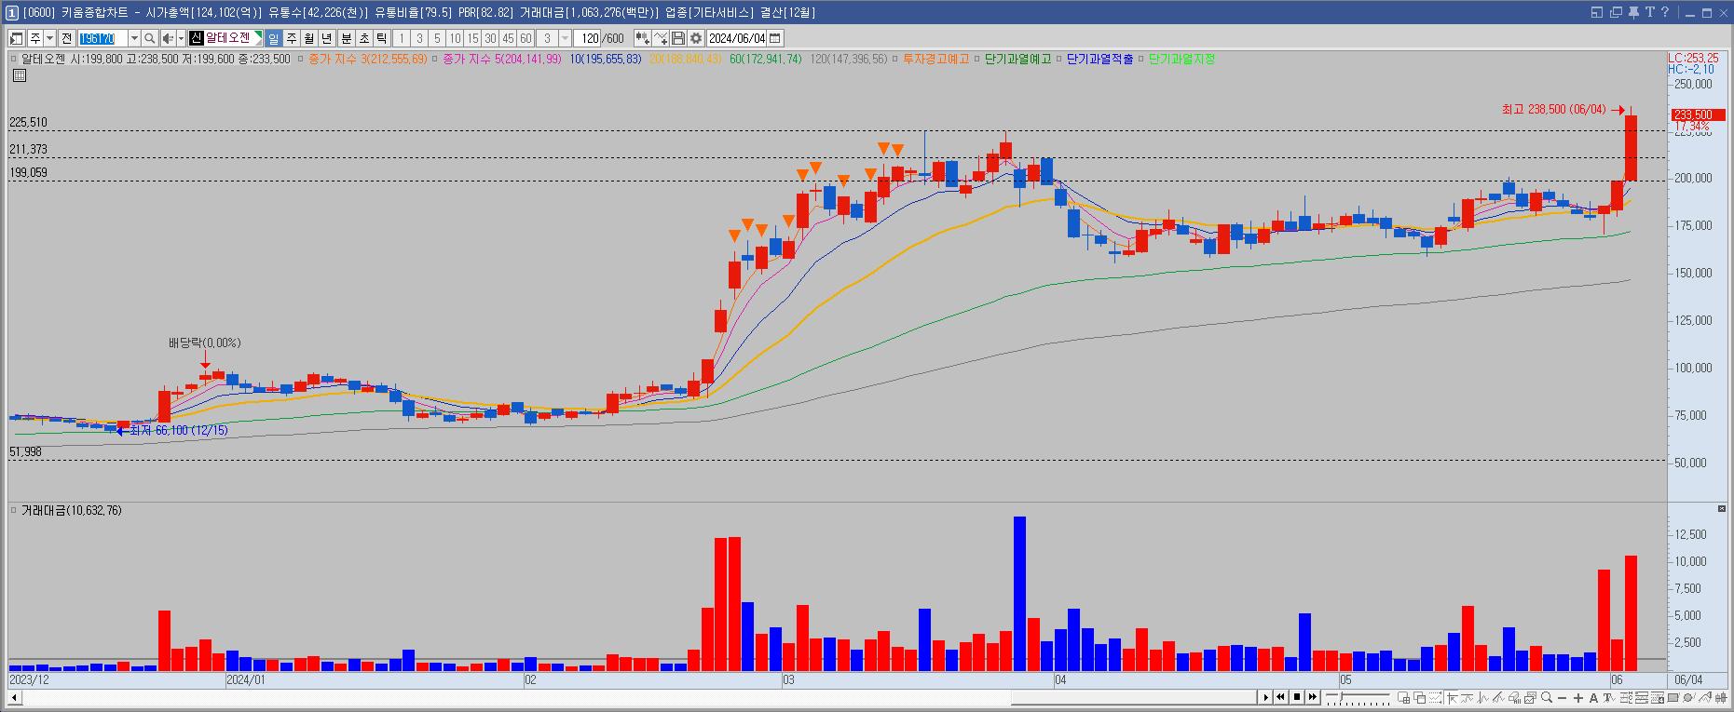Open the sound options dropdown arrow
The height and width of the screenshot is (712, 1734).
(x=181, y=38)
